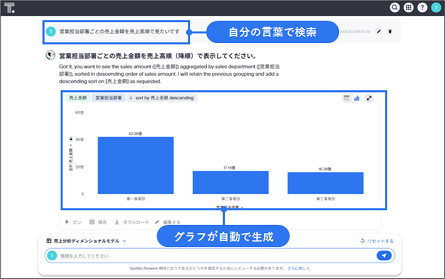This screenshot has height=279, width=445.
Task: Expand the chart to full screen
Action: (369, 98)
